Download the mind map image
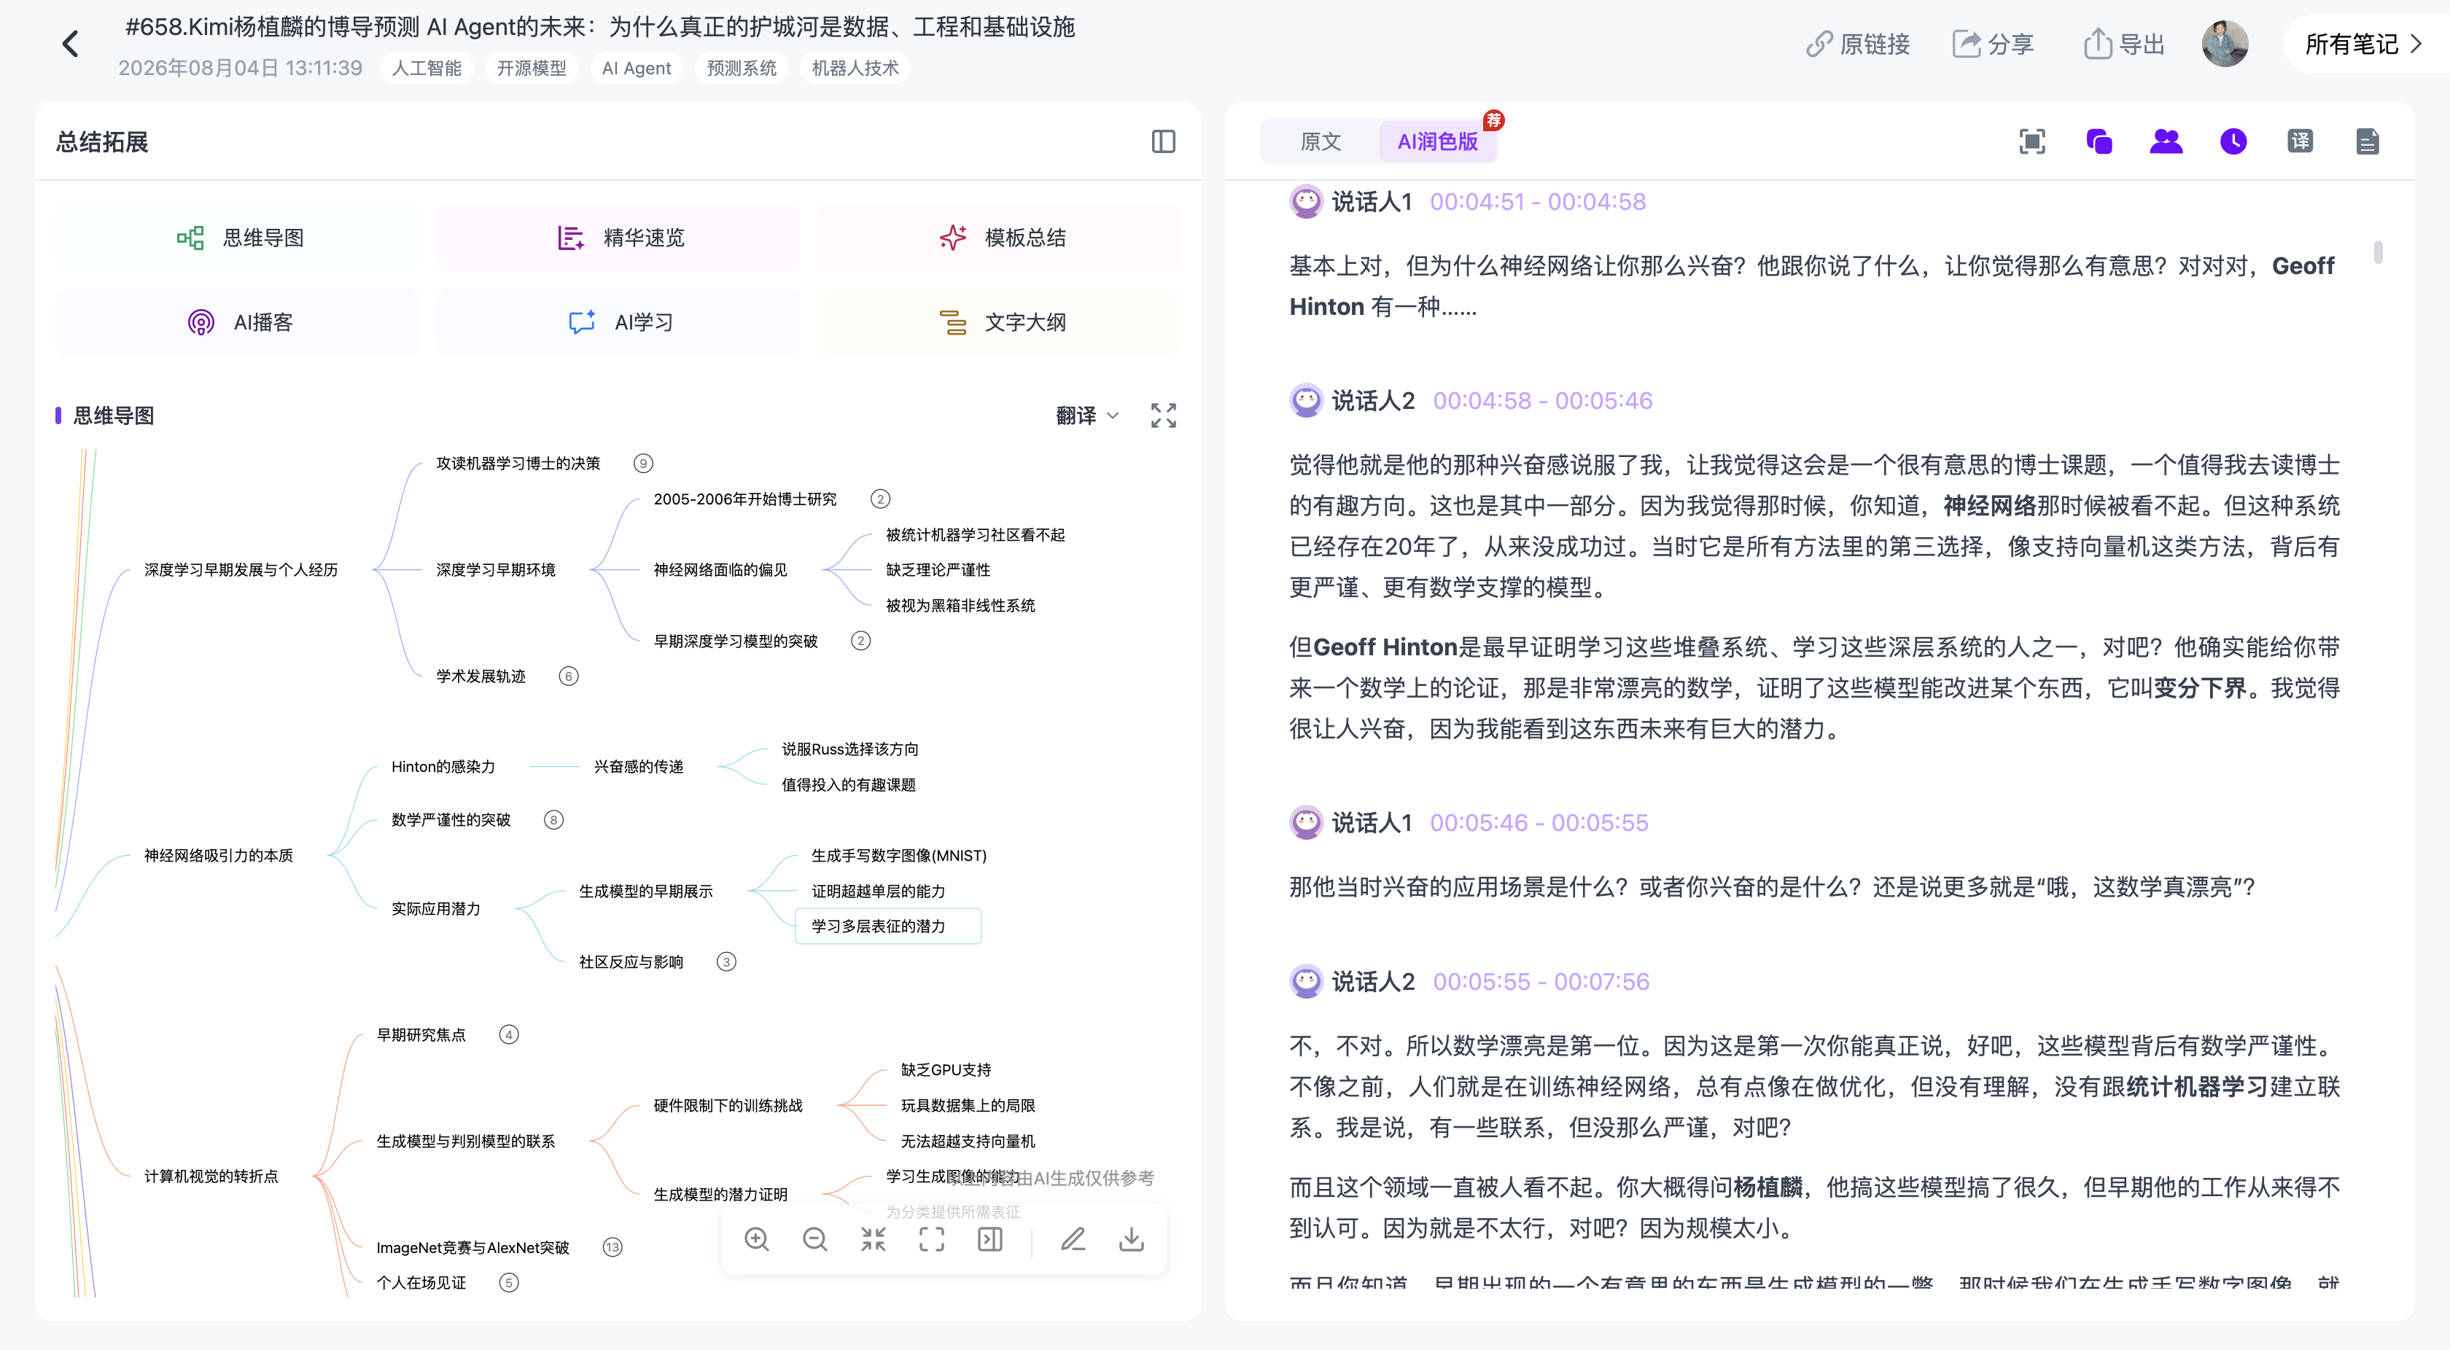 [1132, 1238]
